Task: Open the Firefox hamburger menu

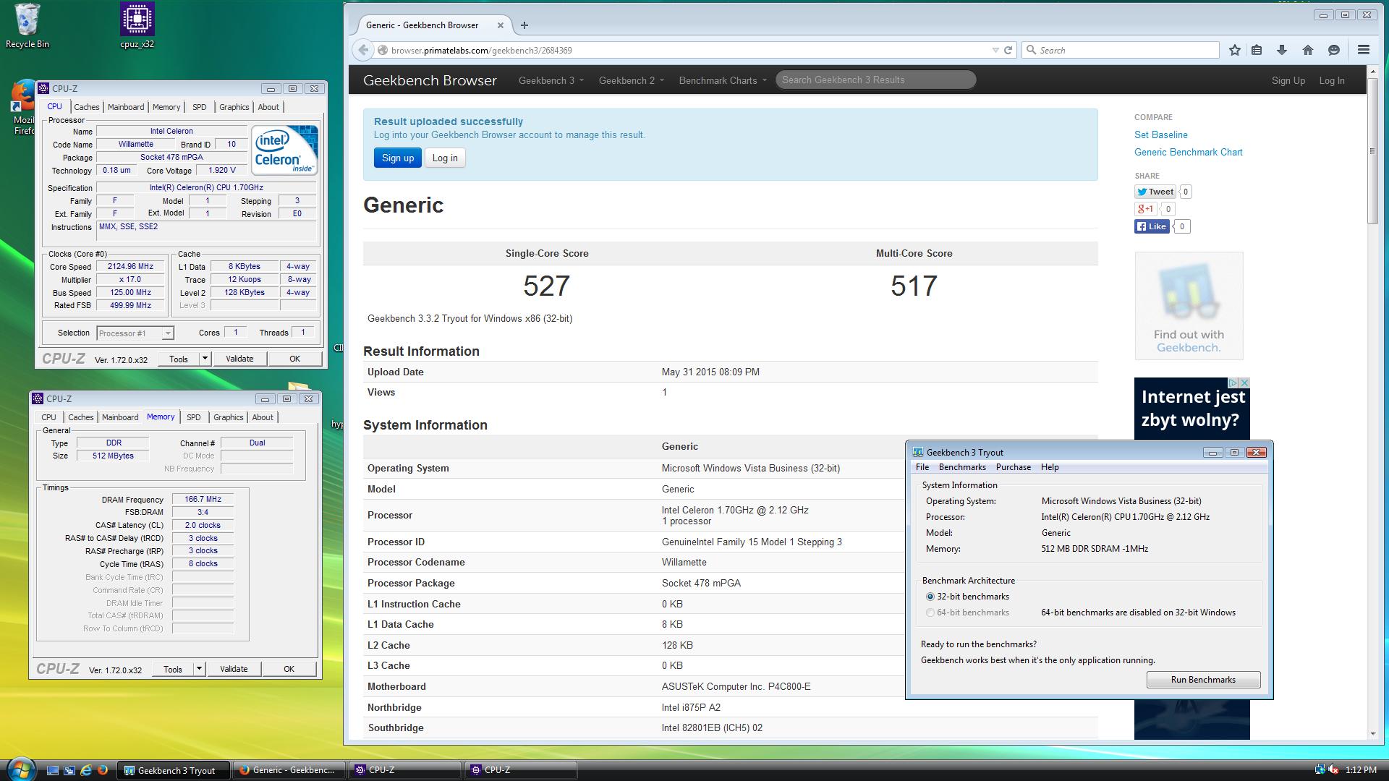Action: click(1364, 50)
